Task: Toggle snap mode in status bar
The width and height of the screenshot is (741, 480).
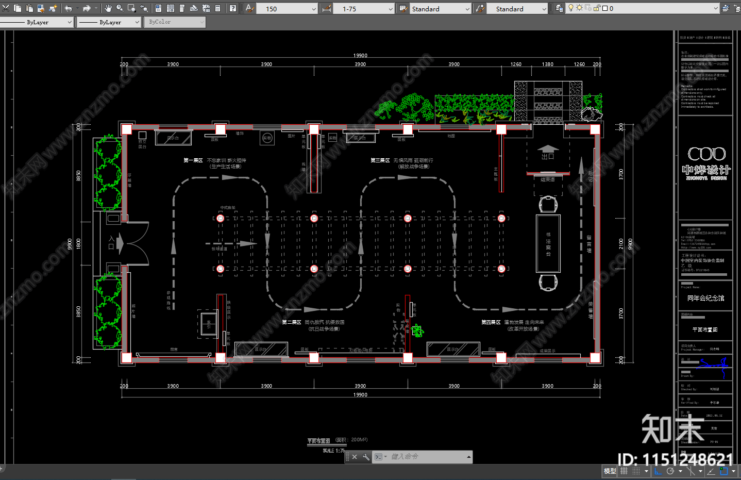Action: pyautogui.click(x=636, y=471)
